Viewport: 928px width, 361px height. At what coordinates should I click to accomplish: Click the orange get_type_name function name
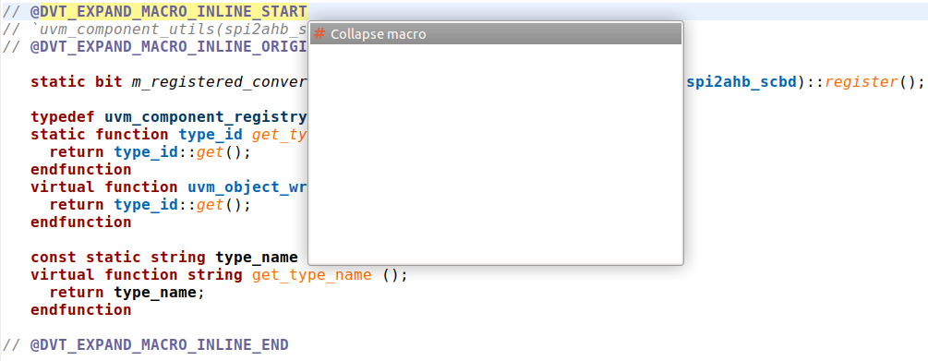(x=312, y=275)
